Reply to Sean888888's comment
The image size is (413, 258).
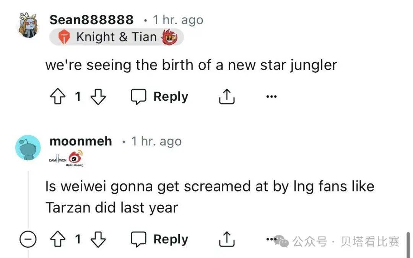pos(159,97)
